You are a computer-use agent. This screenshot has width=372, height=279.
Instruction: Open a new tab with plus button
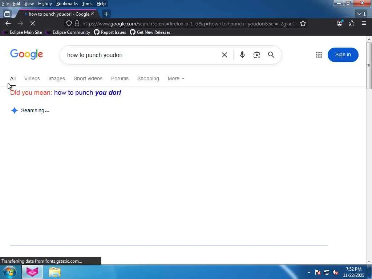[106, 14]
